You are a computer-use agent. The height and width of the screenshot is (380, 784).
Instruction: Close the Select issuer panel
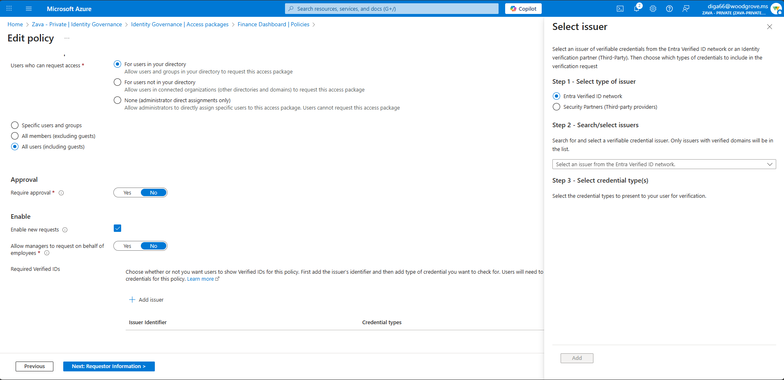point(770,27)
